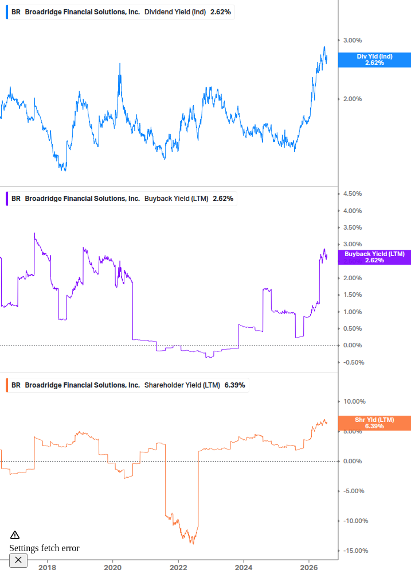Click the orange color bar beside Shareholder Yield legend
Screen dimensions: 411x577
pos(7,385)
